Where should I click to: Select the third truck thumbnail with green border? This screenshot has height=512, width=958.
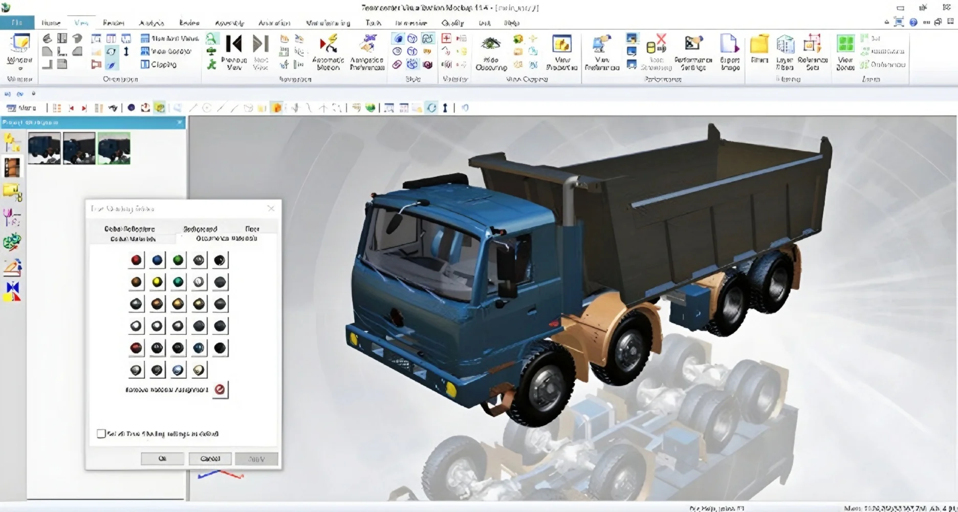click(x=114, y=148)
